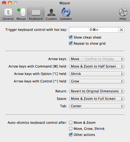Expand the Command-held arrow keys dropdown

tap(97, 66)
